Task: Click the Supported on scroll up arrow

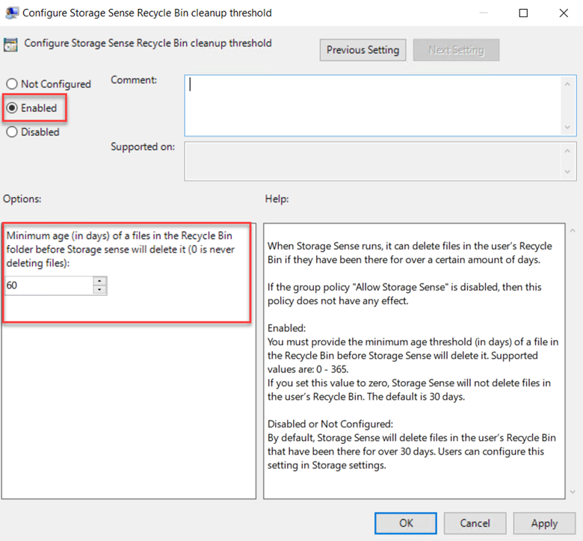Action: (x=567, y=151)
